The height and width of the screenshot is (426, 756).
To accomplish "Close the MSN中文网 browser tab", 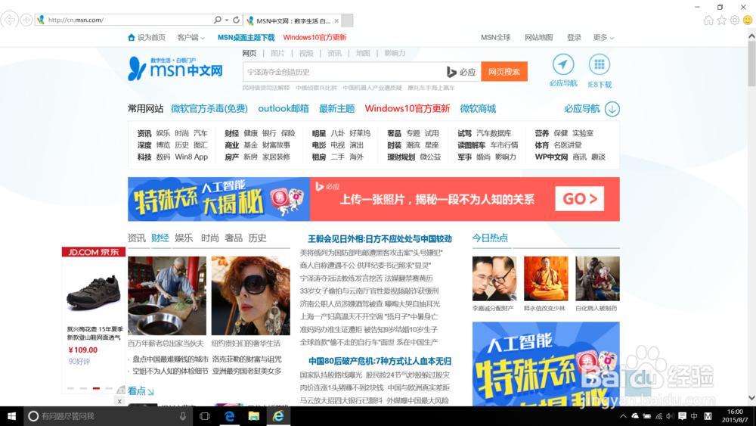I will pyautogui.click(x=336, y=20).
